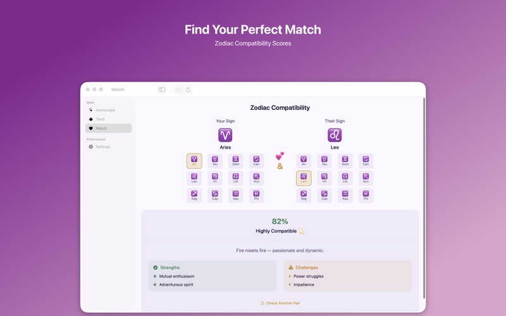This screenshot has height=316, width=506.
Task: Choose Gemini as your sign
Action: coord(235,161)
